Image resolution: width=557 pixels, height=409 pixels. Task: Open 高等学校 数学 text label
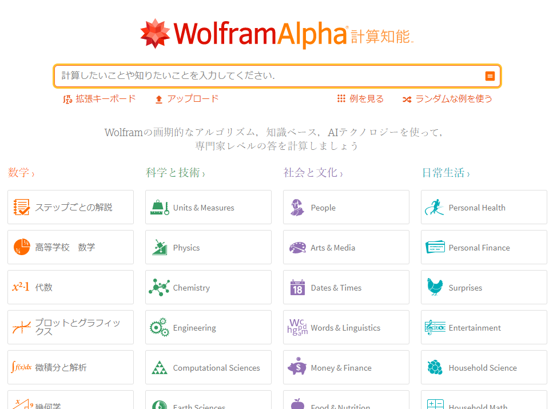[x=65, y=247]
